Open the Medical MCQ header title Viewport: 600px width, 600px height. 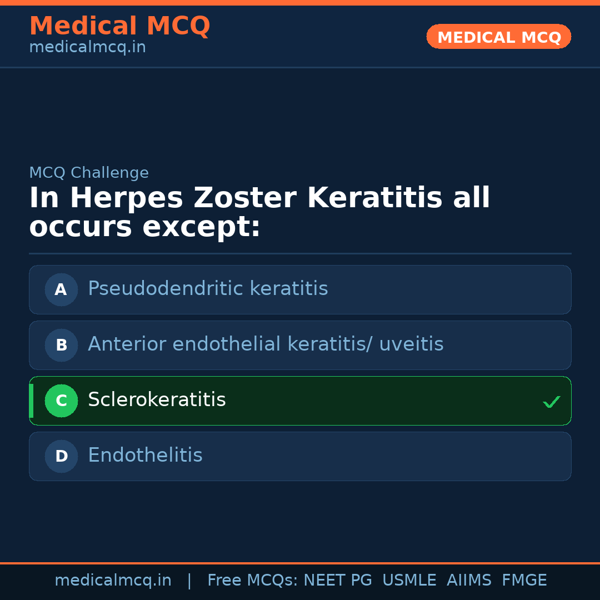tap(119, 26)
